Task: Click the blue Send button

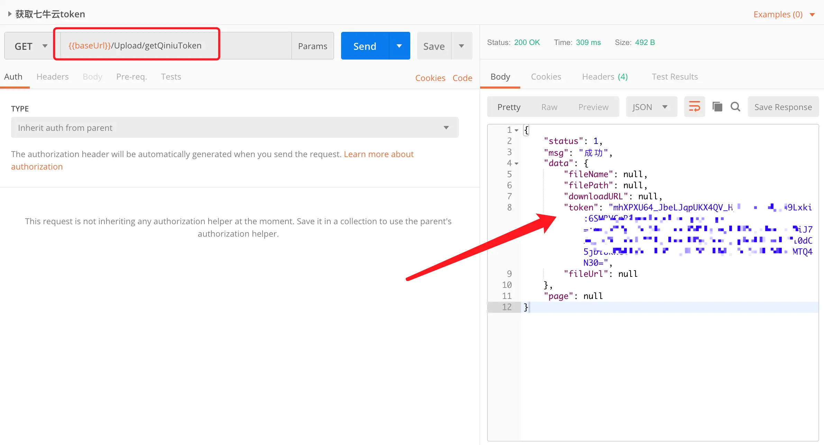Action: [365, 46]
